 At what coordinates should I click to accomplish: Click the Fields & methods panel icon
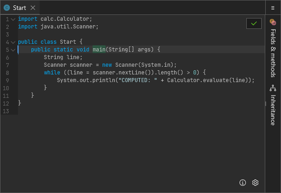click(273, 22)
